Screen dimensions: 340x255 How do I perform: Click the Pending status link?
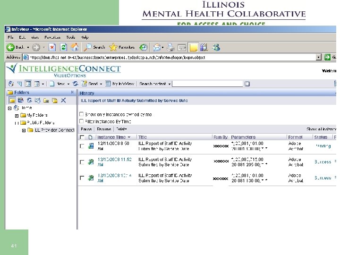tap(323, 146)
